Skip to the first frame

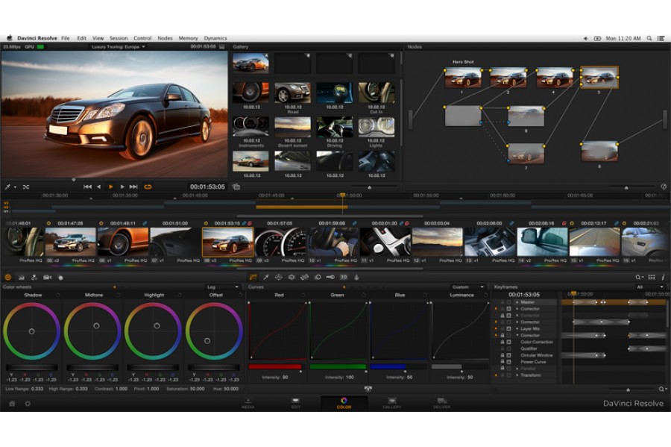pyautogui.click(x=87, y=187)
